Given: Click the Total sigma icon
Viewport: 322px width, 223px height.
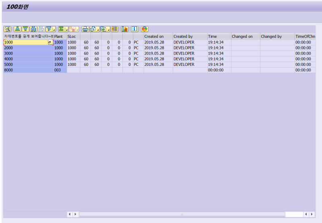Looking at the screenshot, I should click(x=61, y=29).
